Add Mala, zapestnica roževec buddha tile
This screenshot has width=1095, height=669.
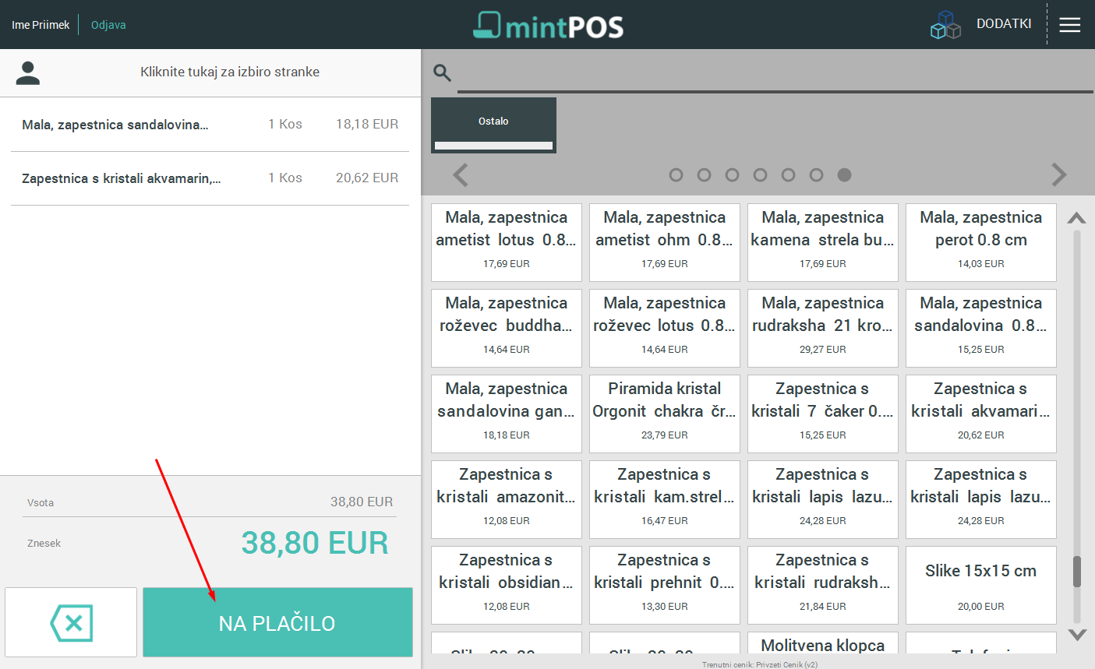tap(507, 328)
